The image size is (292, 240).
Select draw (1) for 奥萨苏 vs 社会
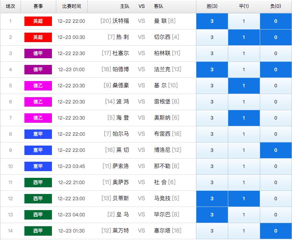tap(244, 183)
